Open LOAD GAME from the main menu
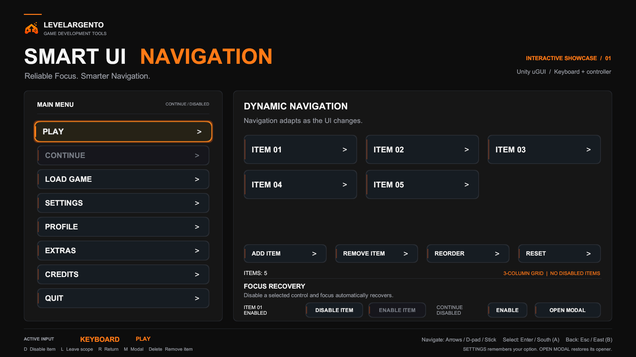 click(x=123, y=179)
